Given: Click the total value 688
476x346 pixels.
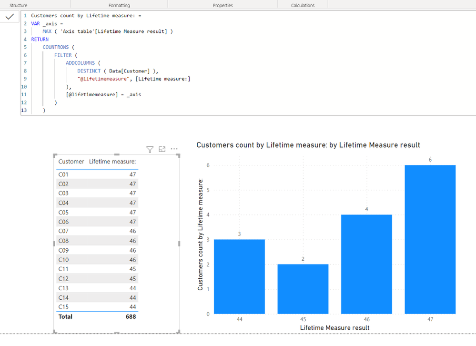Looking at the screenshot, I should pos(131,316).
